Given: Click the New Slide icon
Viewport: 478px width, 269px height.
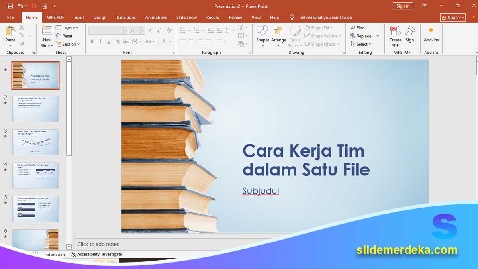Looking at the screenshot, I should [47, 31].
